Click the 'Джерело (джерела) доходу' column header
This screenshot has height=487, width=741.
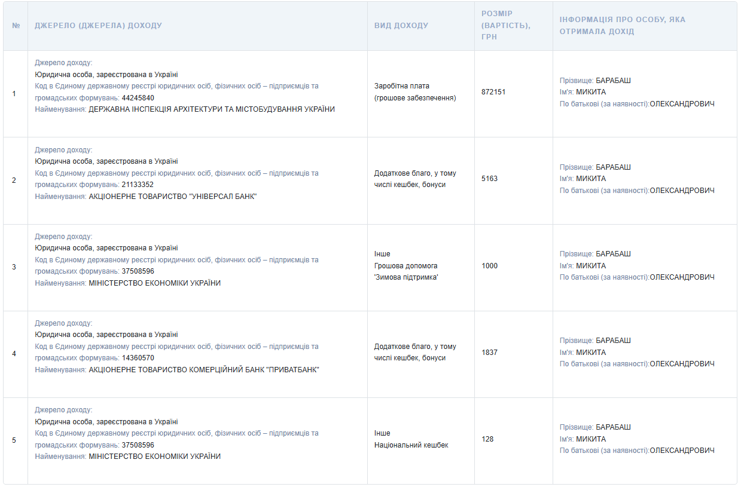[x=98, y=26]
